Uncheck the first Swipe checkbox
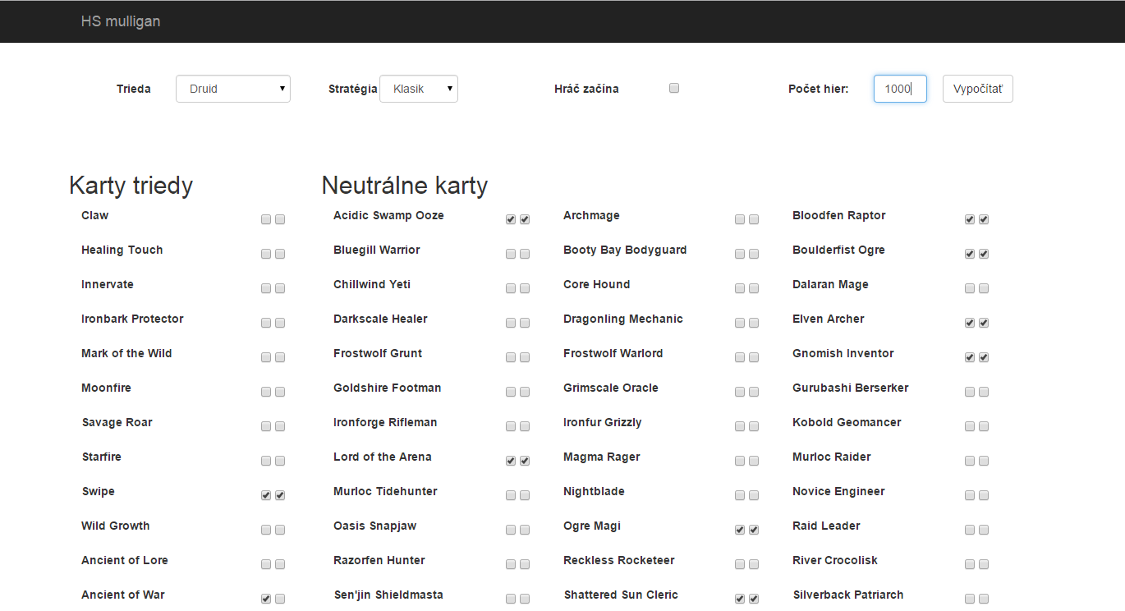The width and height of the screenshot is (1125, 611). (266, 495)
